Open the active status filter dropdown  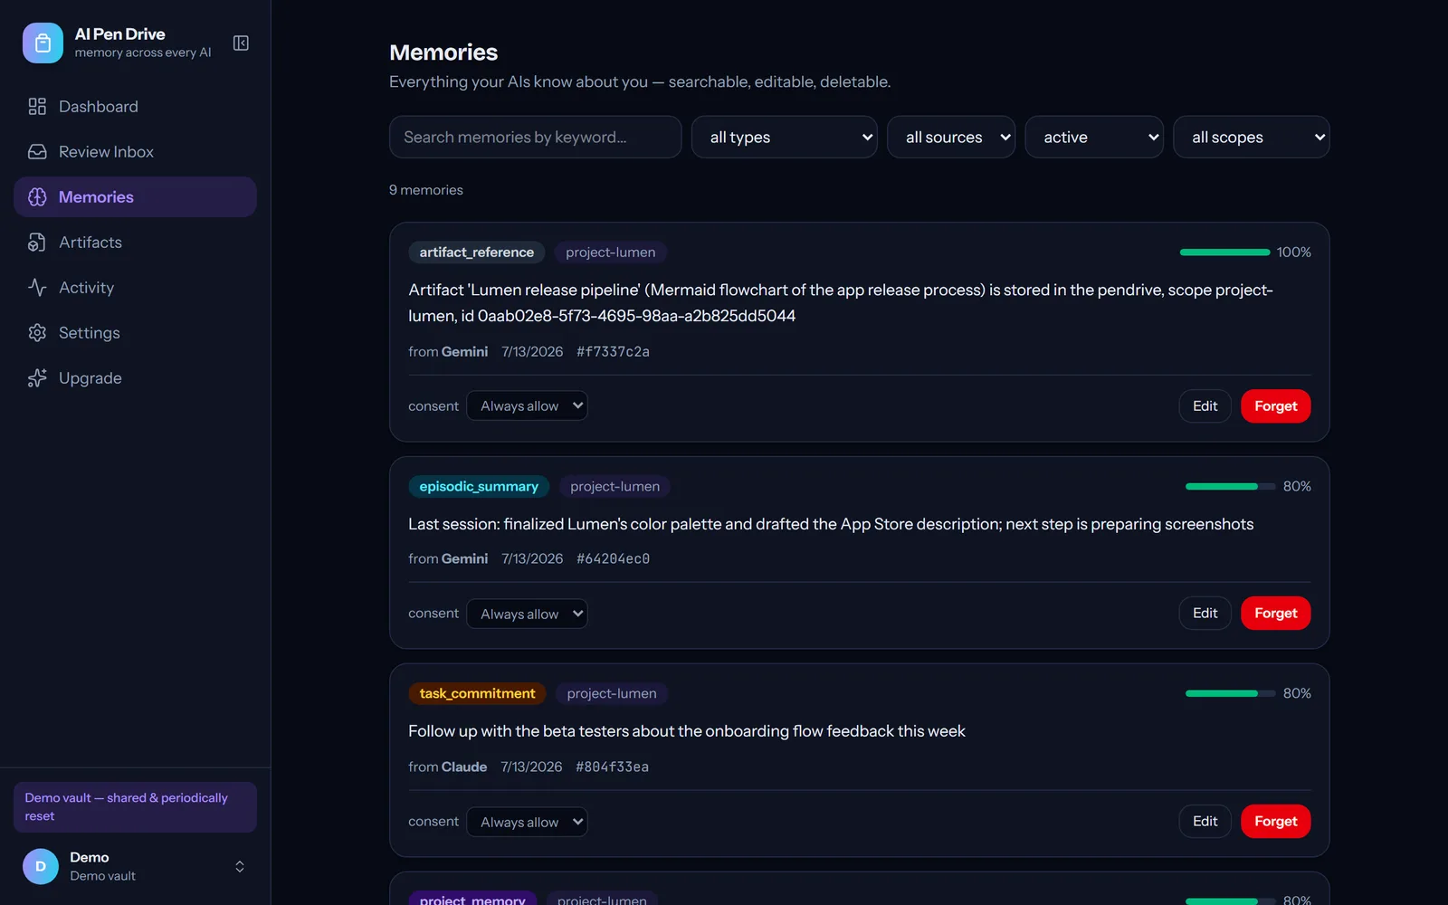1094,137
